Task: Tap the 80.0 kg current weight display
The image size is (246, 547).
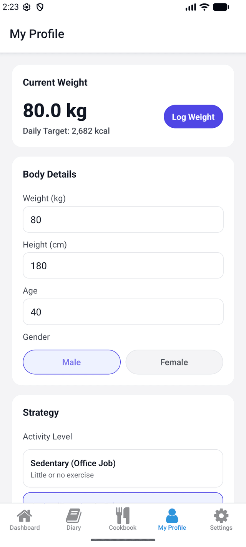Action: (55, 110)
